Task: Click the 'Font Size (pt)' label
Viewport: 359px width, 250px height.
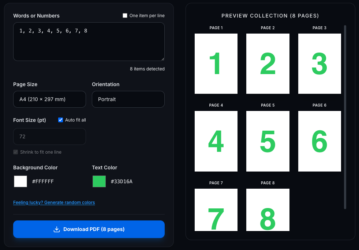Action: point(30,120)
